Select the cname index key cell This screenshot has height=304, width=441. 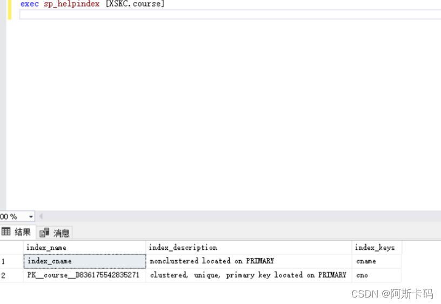[377, 261]
